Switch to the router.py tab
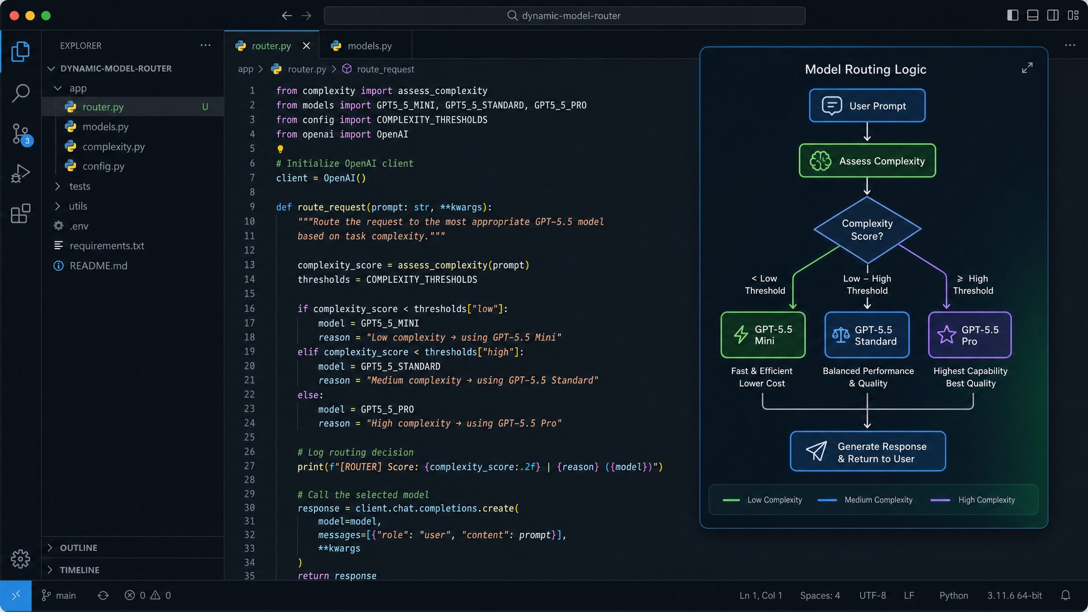Viewport: 1088px width, 612px height. point(271,46)
